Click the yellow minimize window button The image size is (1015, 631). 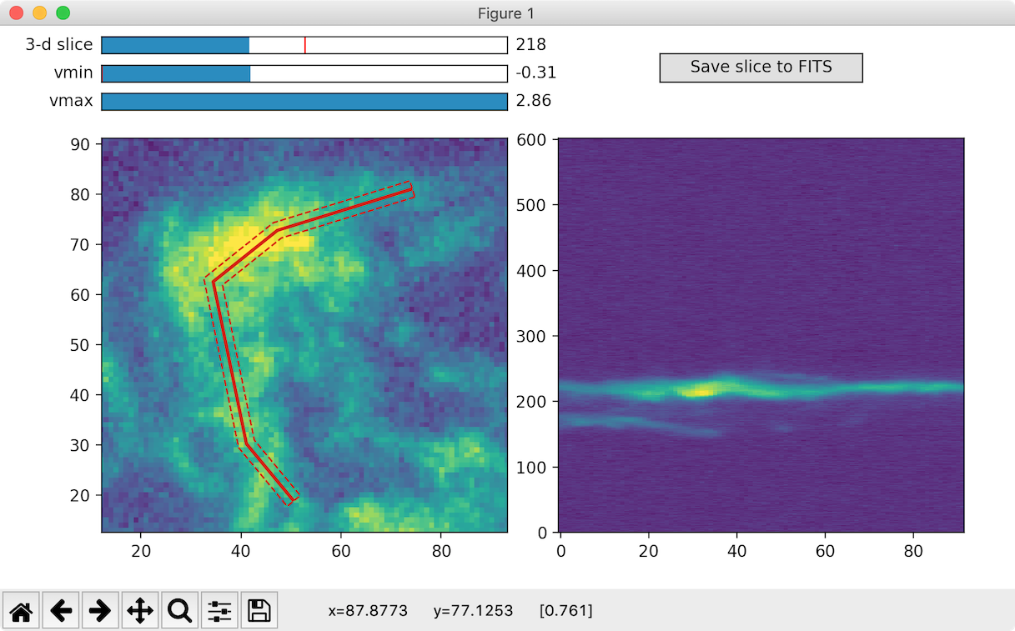coord(39,13)
